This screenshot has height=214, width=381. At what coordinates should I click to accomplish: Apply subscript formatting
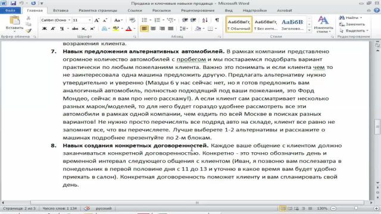[x=84, y=29]
